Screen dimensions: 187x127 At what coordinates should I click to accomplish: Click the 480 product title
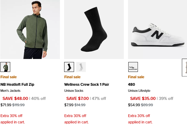coord(132,85)
